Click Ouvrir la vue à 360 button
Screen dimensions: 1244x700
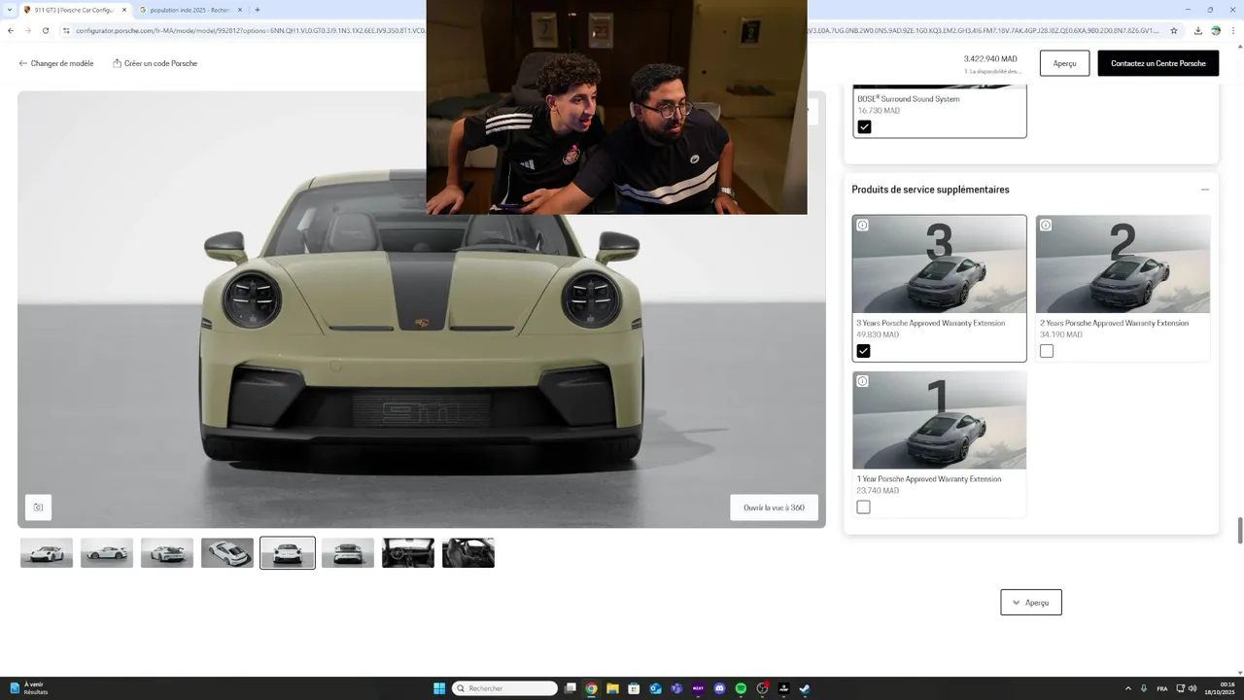(774, 507)
